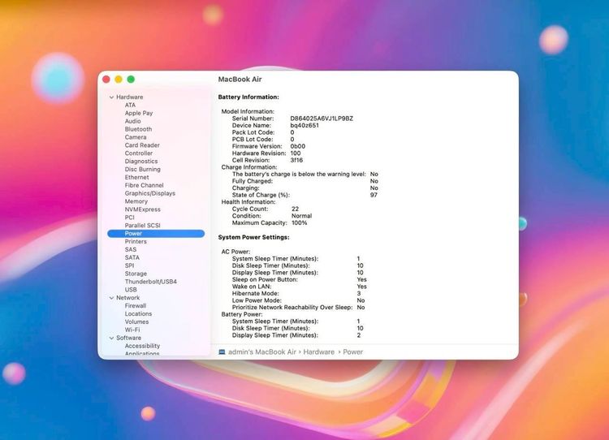This screenshot has width=609, height=440.
Task: Click the State of Charge value 97
Action: click(374, 195)
